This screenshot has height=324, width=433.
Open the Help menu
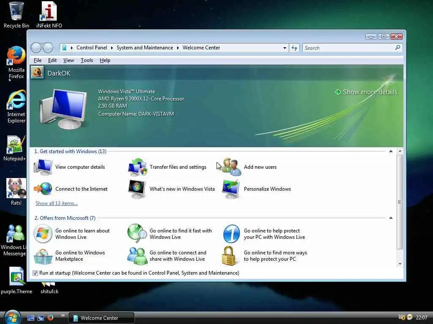(105, 60)
